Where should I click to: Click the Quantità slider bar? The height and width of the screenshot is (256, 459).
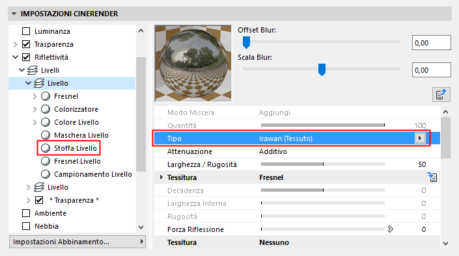click(322, 125)
